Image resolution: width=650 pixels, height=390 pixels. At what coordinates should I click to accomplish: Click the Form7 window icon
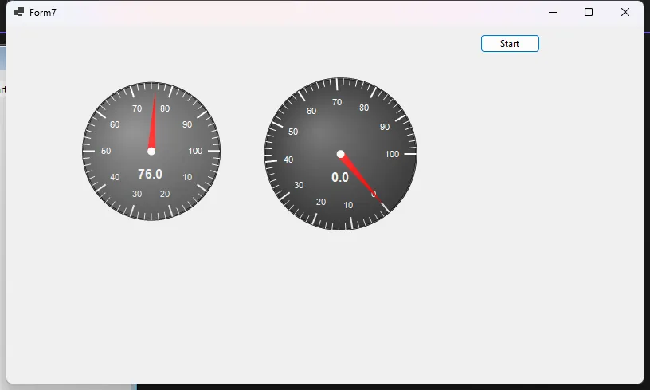pos(19,13)
